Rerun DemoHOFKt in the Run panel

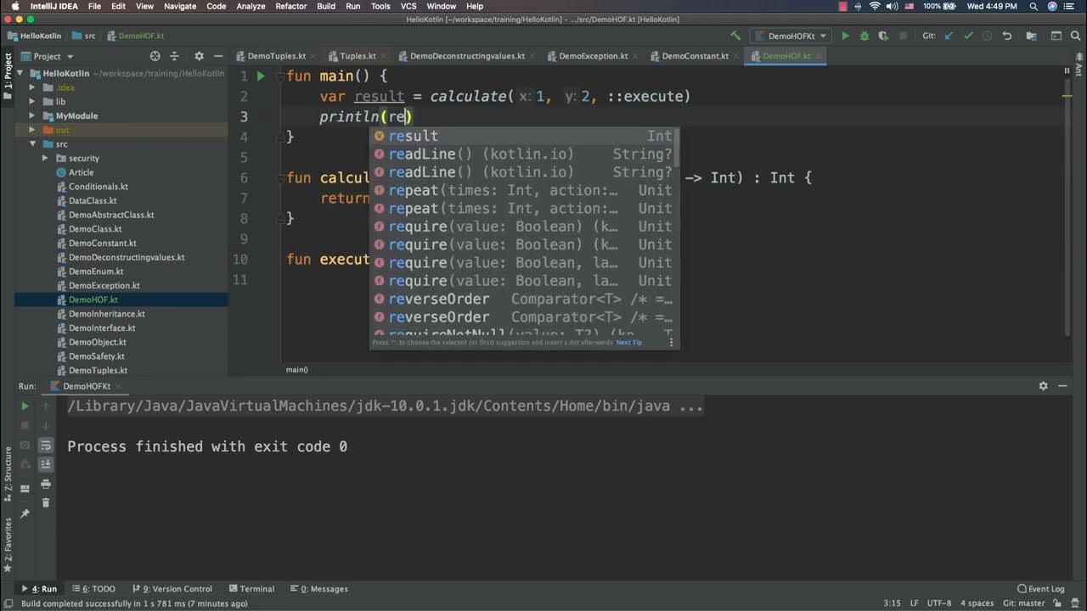coord(25,406)
